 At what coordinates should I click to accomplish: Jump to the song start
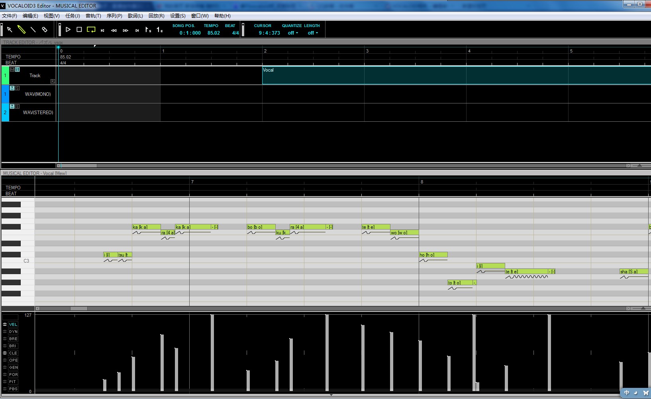pos(102,30)
